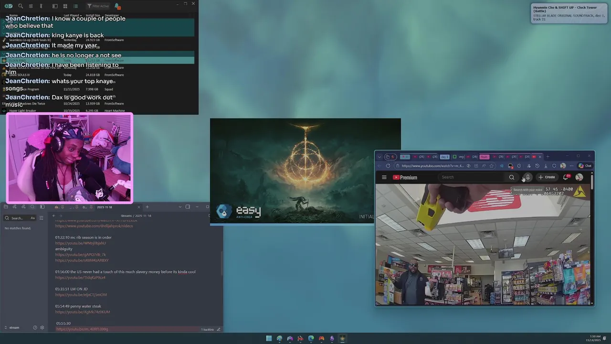Open the browser tab actions chevron menu
The width and height of the screenshot is (611, 344).
pos(379,157)
